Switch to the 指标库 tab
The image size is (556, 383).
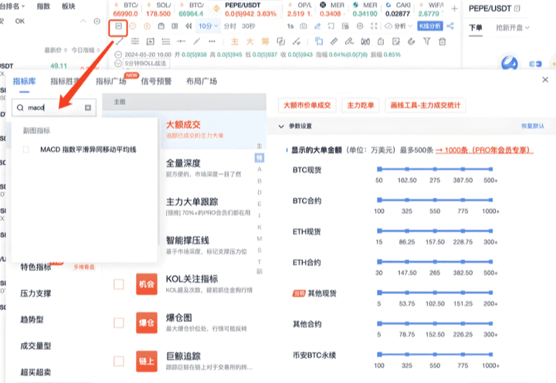(24, 81)
